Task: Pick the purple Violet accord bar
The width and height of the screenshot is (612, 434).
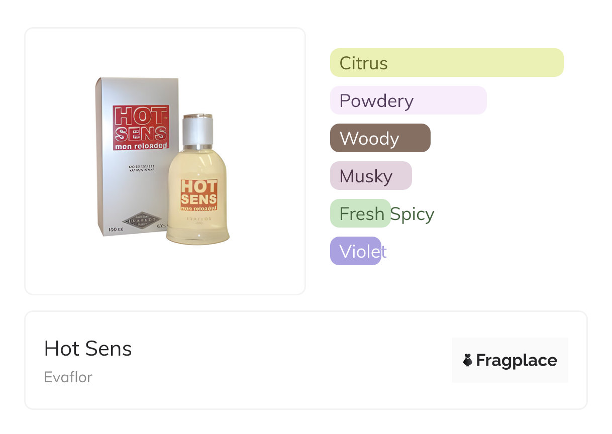Action: [x=356, y=251]
